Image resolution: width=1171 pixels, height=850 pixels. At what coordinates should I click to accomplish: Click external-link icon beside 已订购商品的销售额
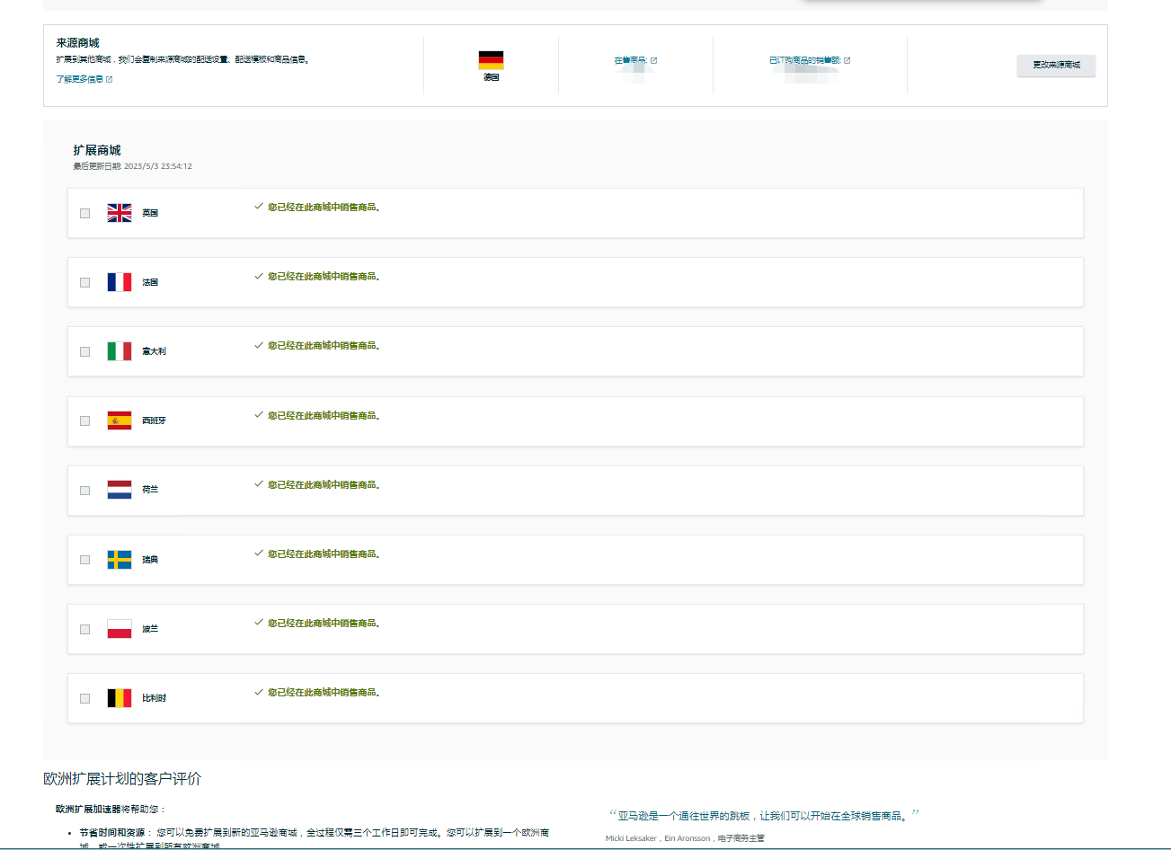coord(847,60)
